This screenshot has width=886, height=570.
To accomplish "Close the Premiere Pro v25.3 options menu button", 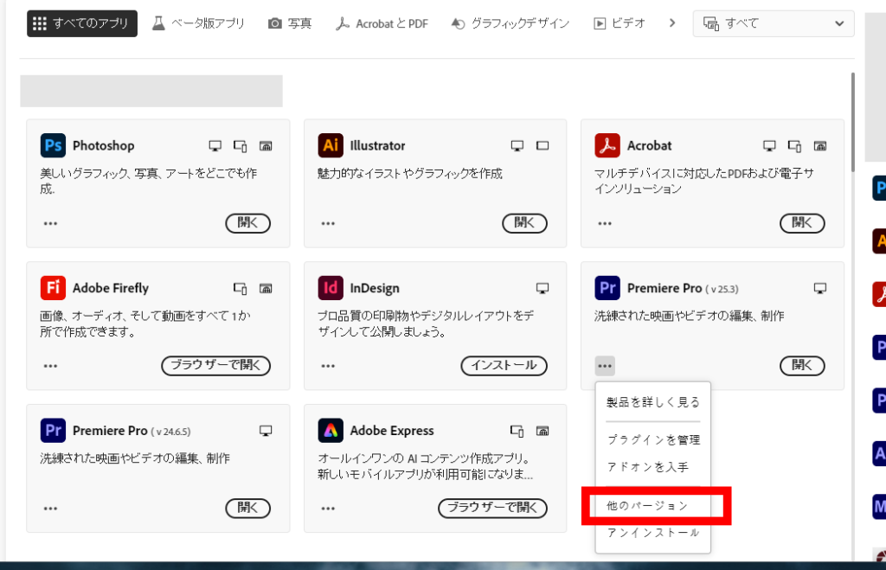I will point(605,366).
